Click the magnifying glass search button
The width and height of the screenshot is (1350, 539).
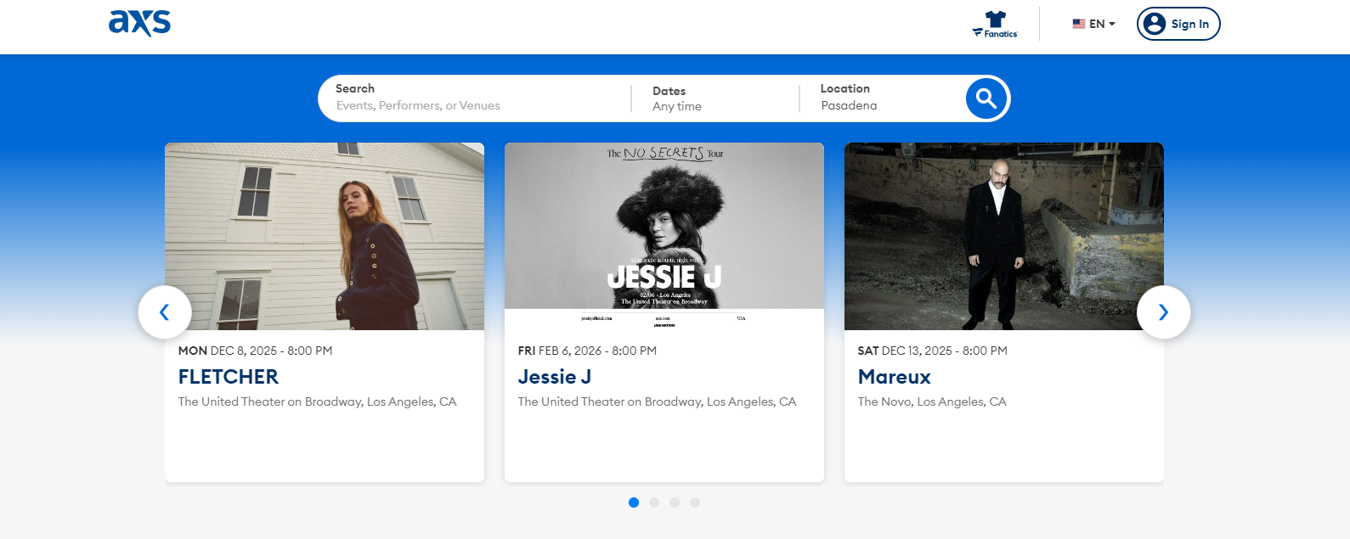pos(986,98)
